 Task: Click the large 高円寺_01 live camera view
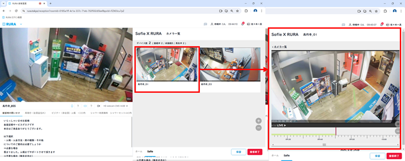coord(335,87)
